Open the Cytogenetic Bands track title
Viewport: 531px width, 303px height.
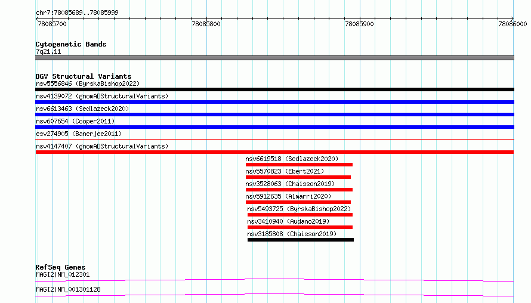[x=71, y=44]
